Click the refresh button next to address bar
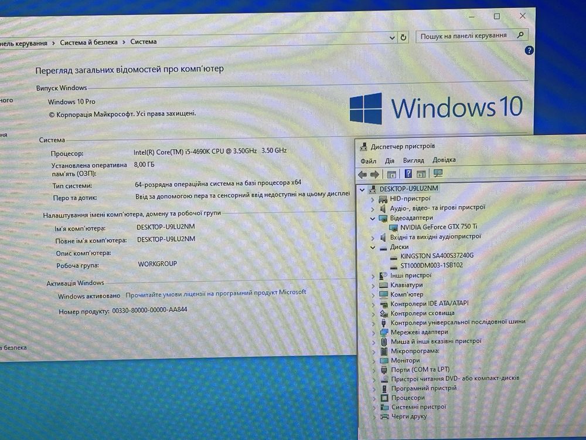This screenshot has height=440, width=586. (403, 38)
